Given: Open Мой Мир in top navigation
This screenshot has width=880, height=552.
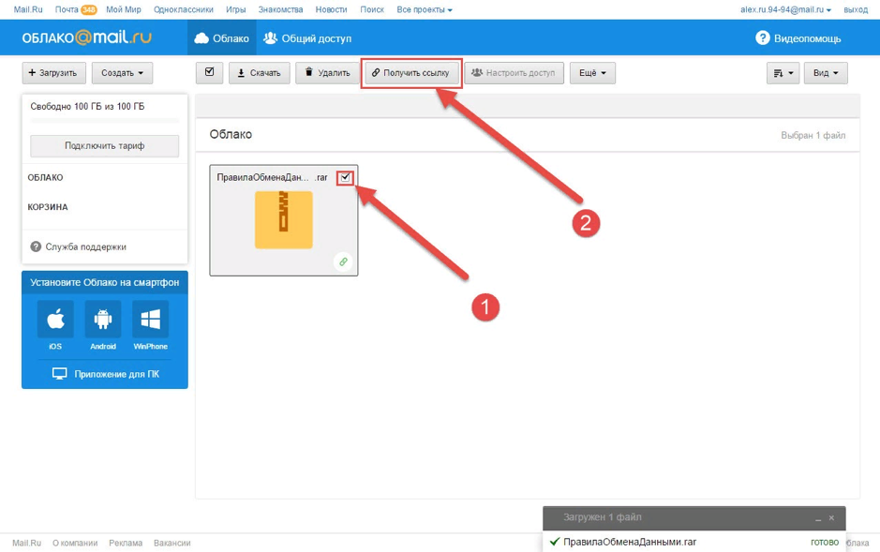Looking at the screenshot, I should coord(124,9).
